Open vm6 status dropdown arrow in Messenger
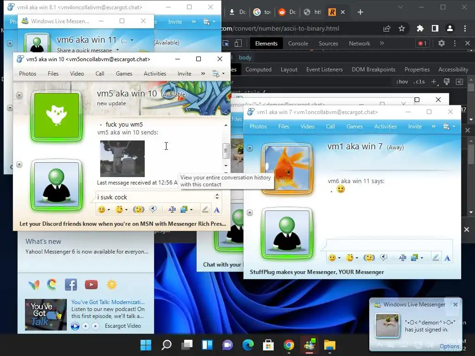475x356 pixels. click(132, 40)
